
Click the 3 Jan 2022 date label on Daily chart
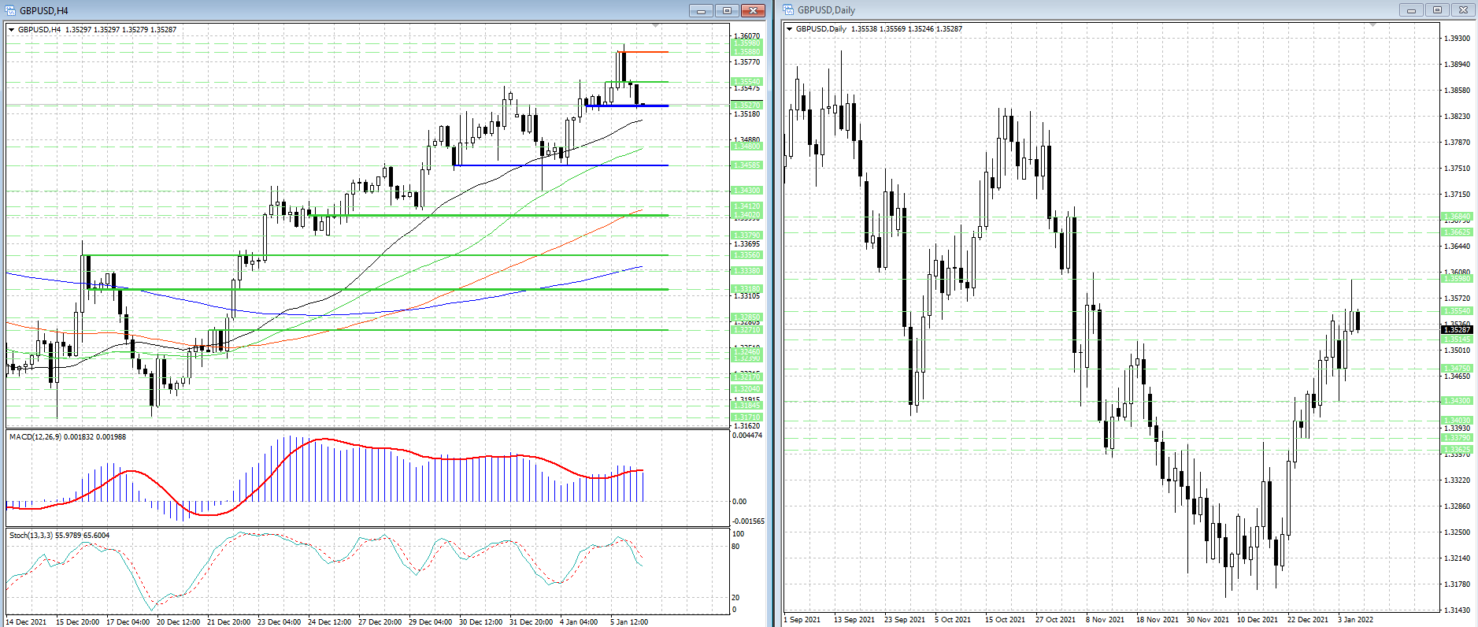1355,620
